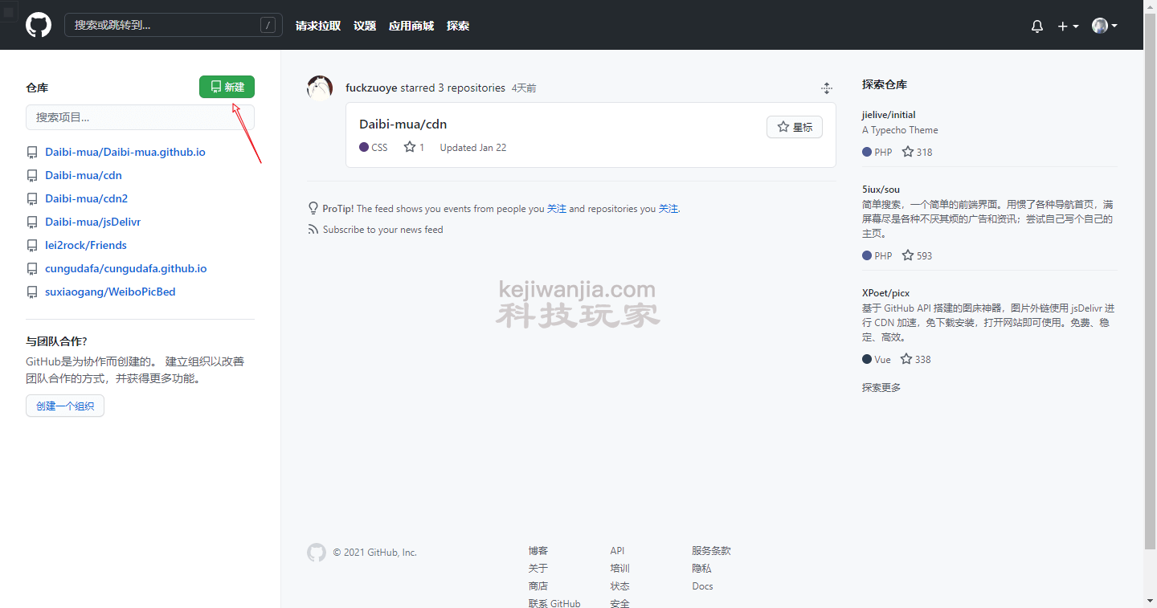Open fuckzuoye's avatar in the feed
The width and height of the screenshot is (1157, 608).
tap(320, 88)
